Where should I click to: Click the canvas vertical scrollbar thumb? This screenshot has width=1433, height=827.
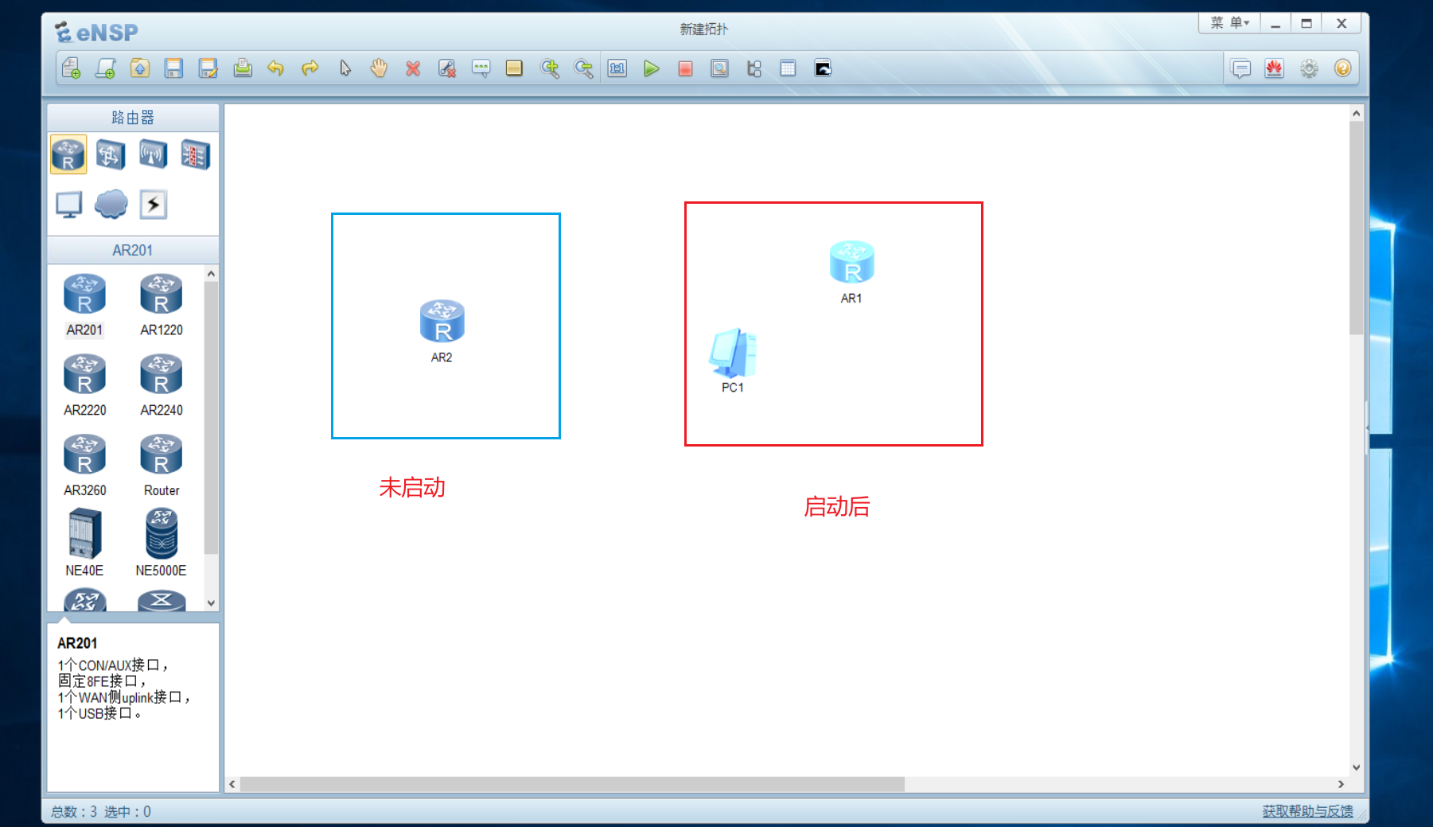click(x=1357, y=228)
